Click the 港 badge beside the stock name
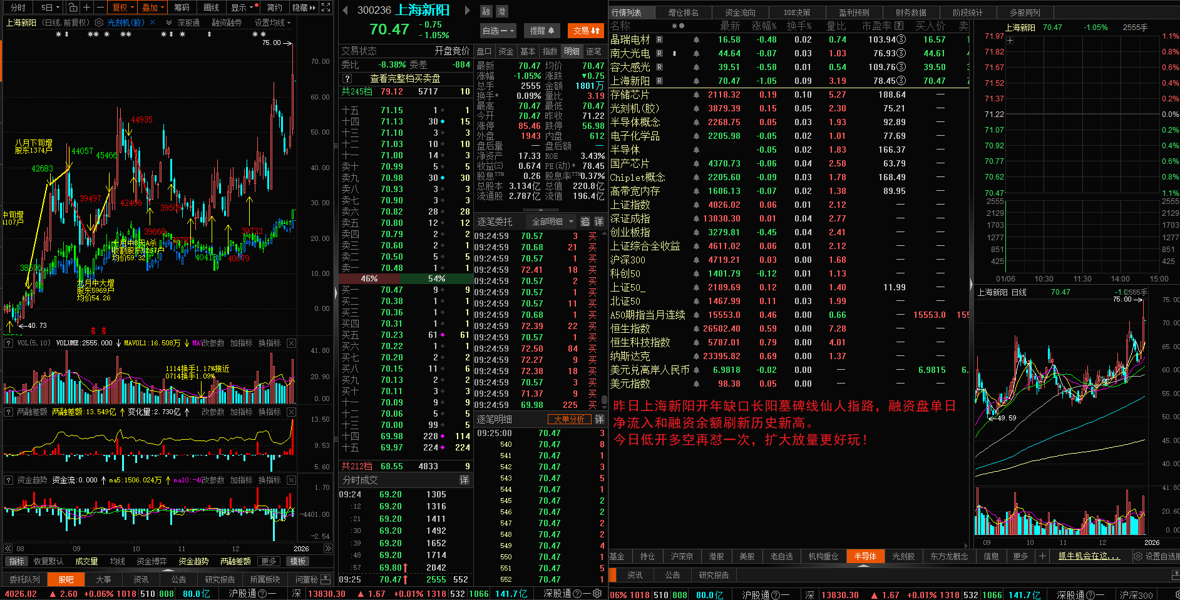1180x600 pixels. (x=501, y=11)
